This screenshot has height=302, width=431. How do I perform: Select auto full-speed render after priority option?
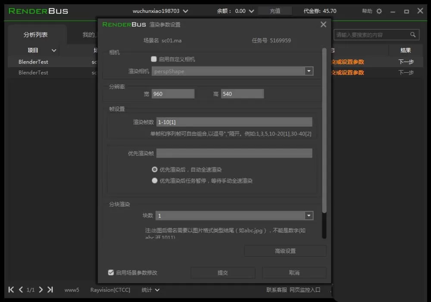pyautogui.click(x=154, y=169)
